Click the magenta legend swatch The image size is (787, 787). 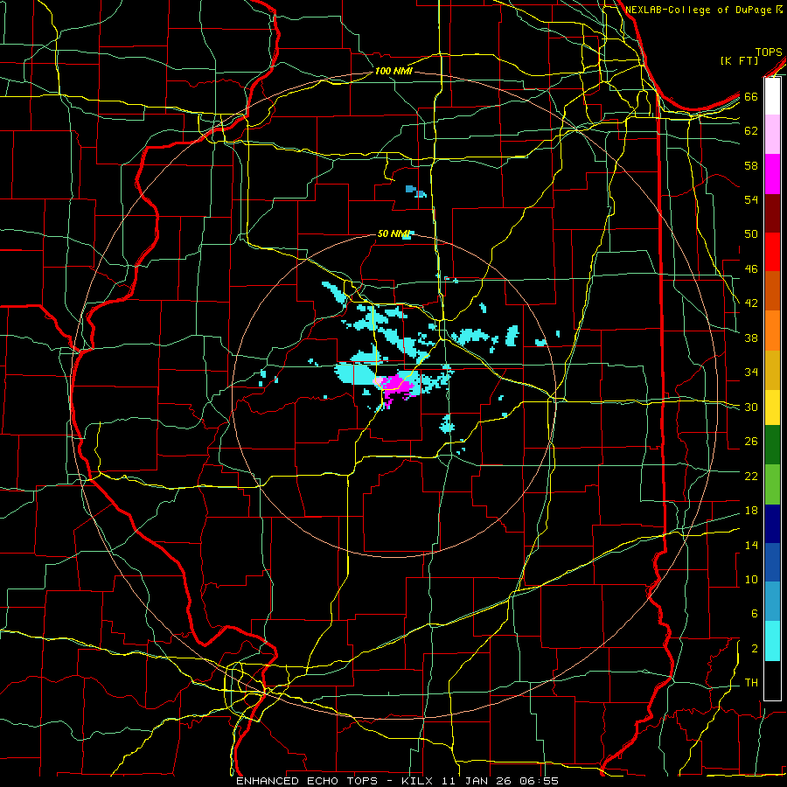pos(772,174)
